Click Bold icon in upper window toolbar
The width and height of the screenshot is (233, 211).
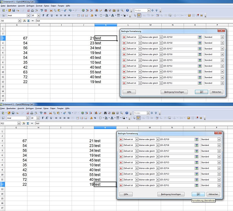coord(44,15)
